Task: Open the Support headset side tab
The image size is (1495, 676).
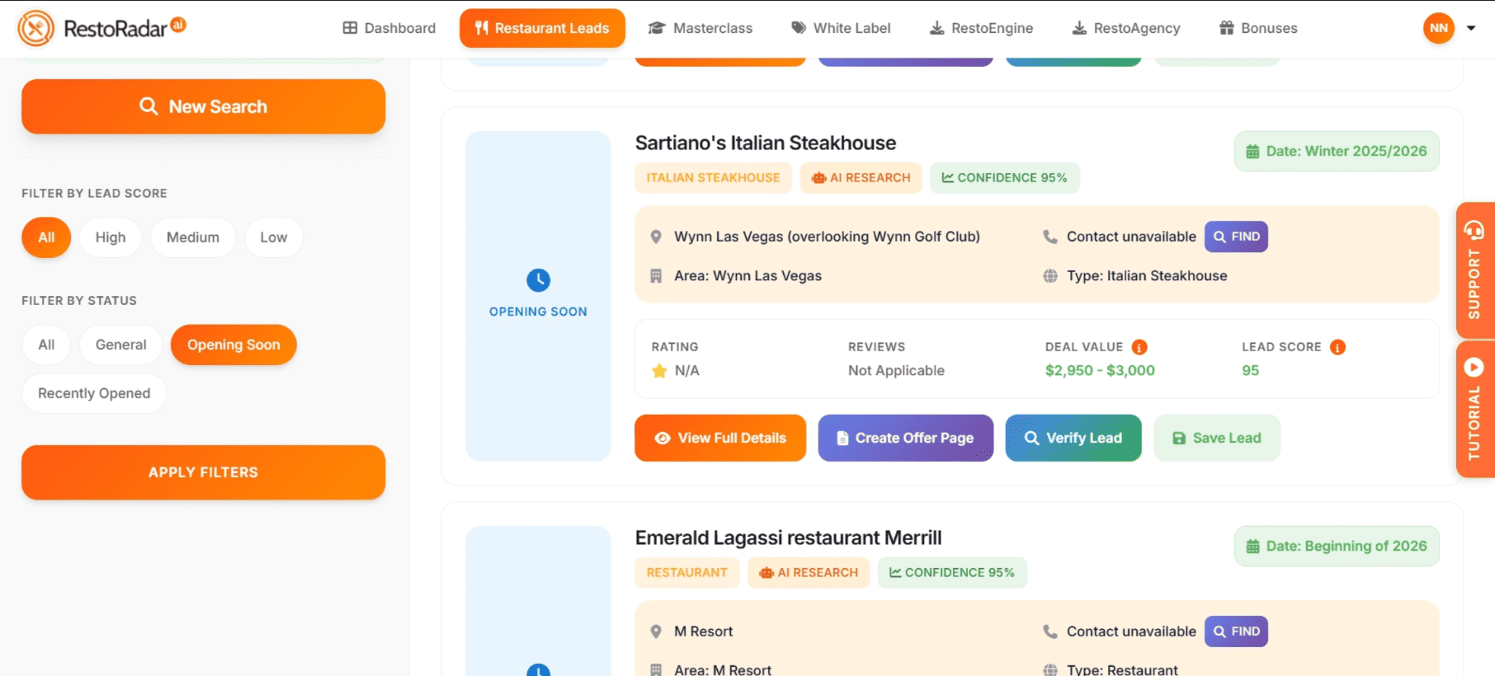Action: (1474, 270)
